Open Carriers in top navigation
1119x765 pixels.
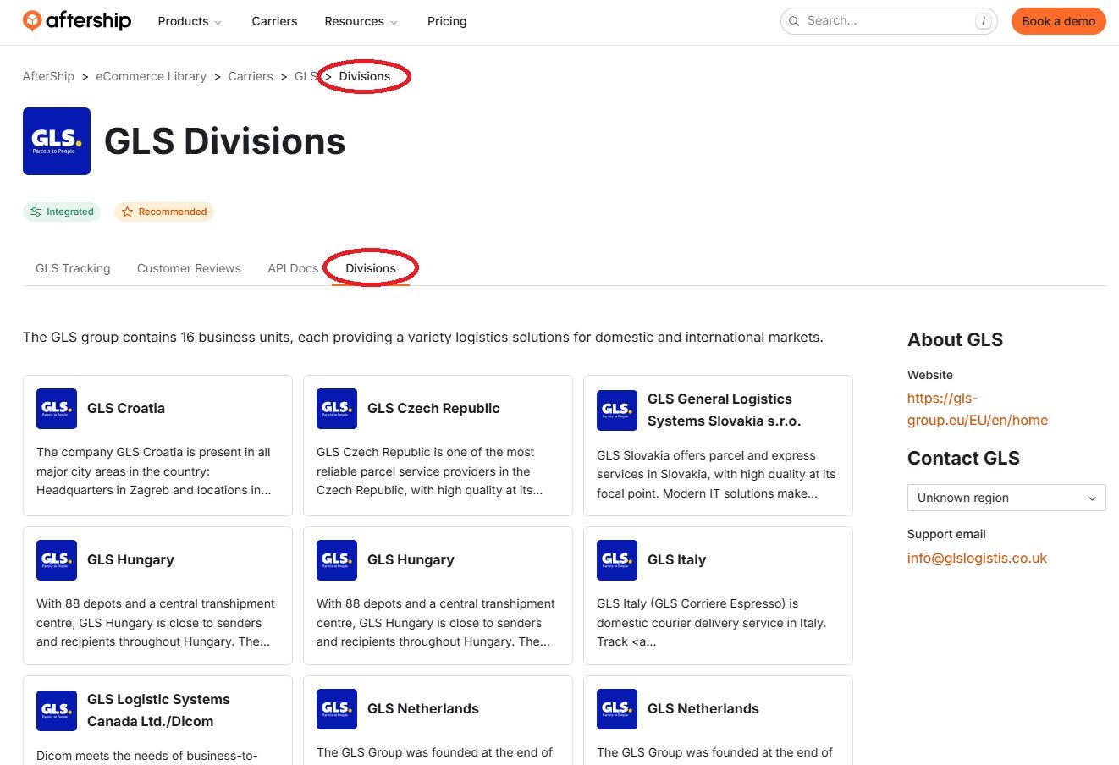pyautogui.click(x=274, y=21)
